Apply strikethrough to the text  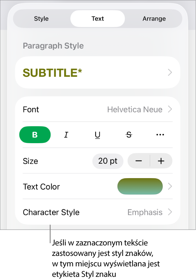point(129,135)
